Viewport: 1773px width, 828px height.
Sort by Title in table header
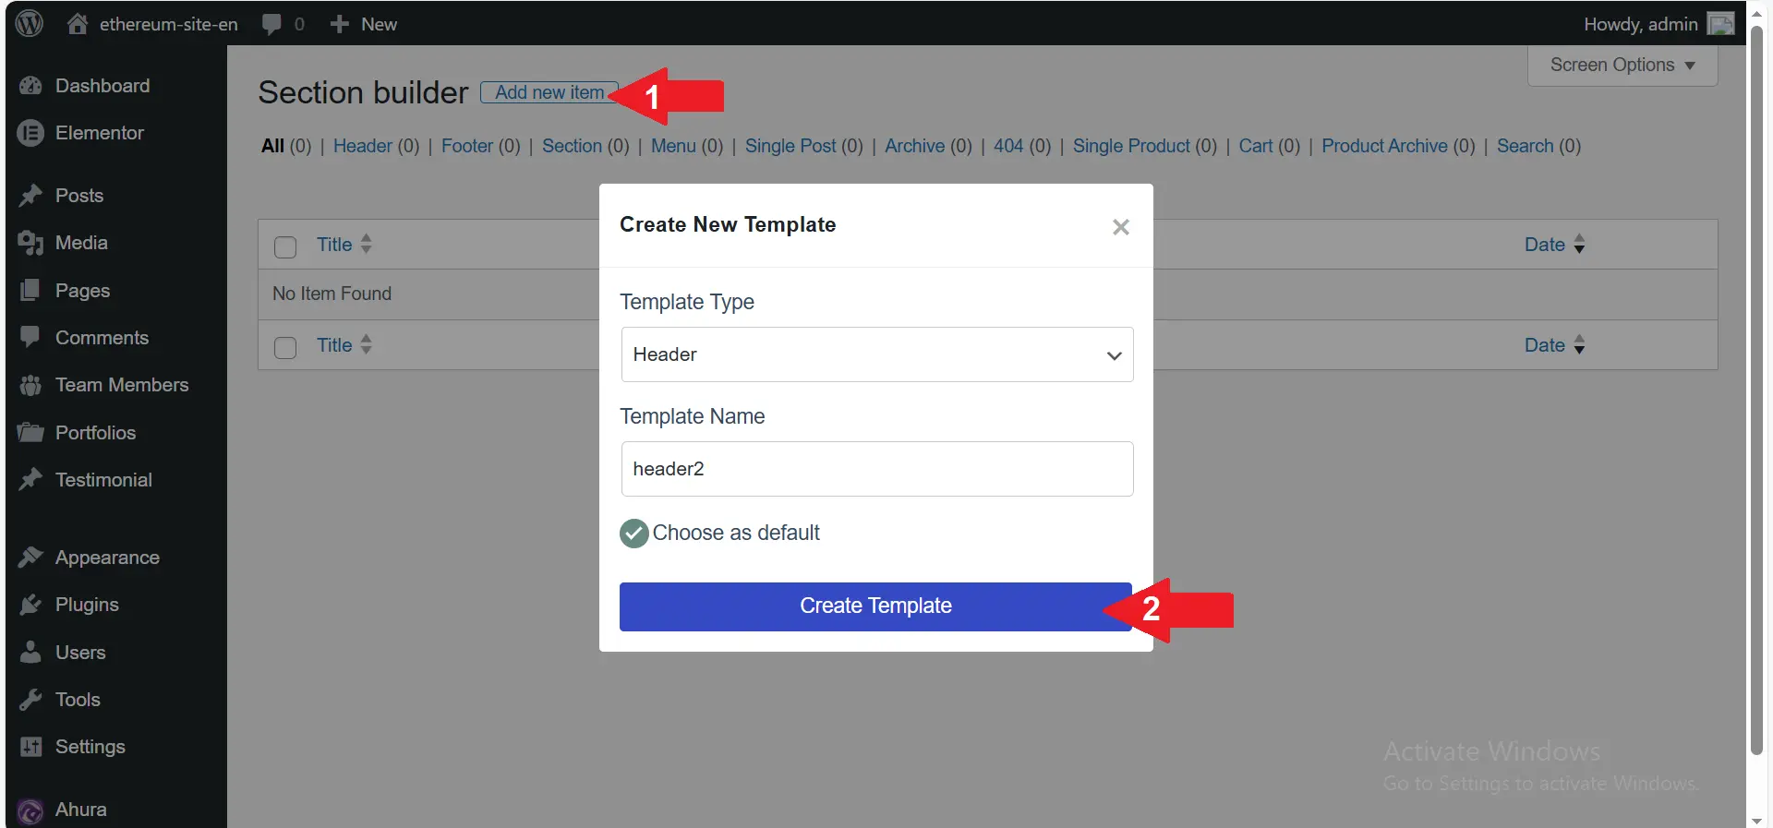tap(344, 245)
